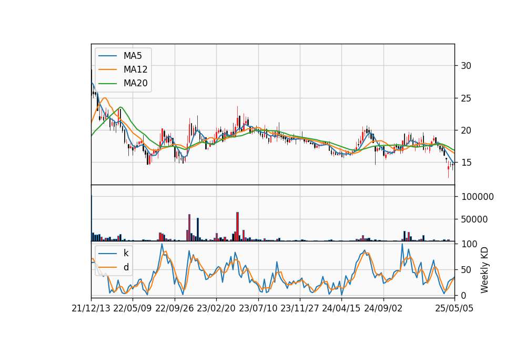Viewport: 505px width, 363px height.
Task: Click the orange MA12 legend line sample
Action: [x=107, y=69]
